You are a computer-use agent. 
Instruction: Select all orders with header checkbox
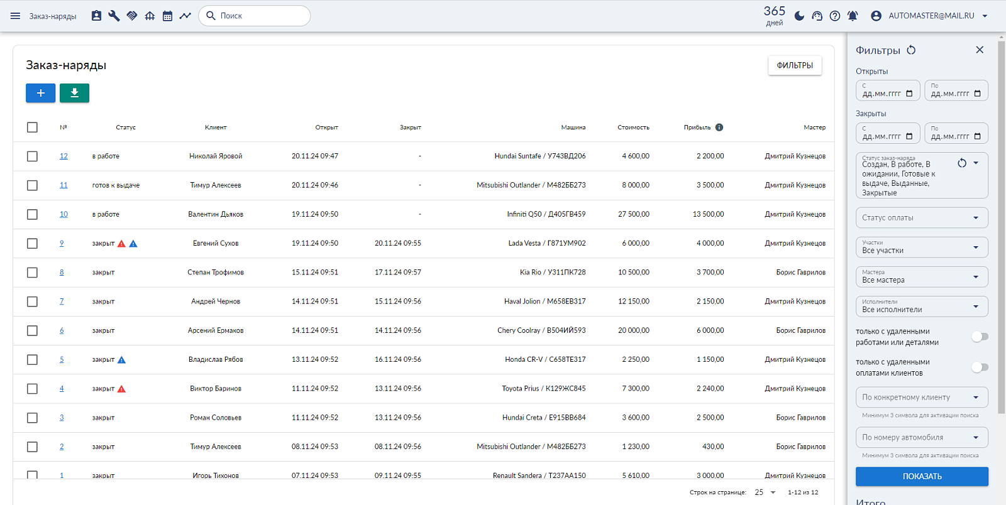pyautogui.click(x=32, y=128)
